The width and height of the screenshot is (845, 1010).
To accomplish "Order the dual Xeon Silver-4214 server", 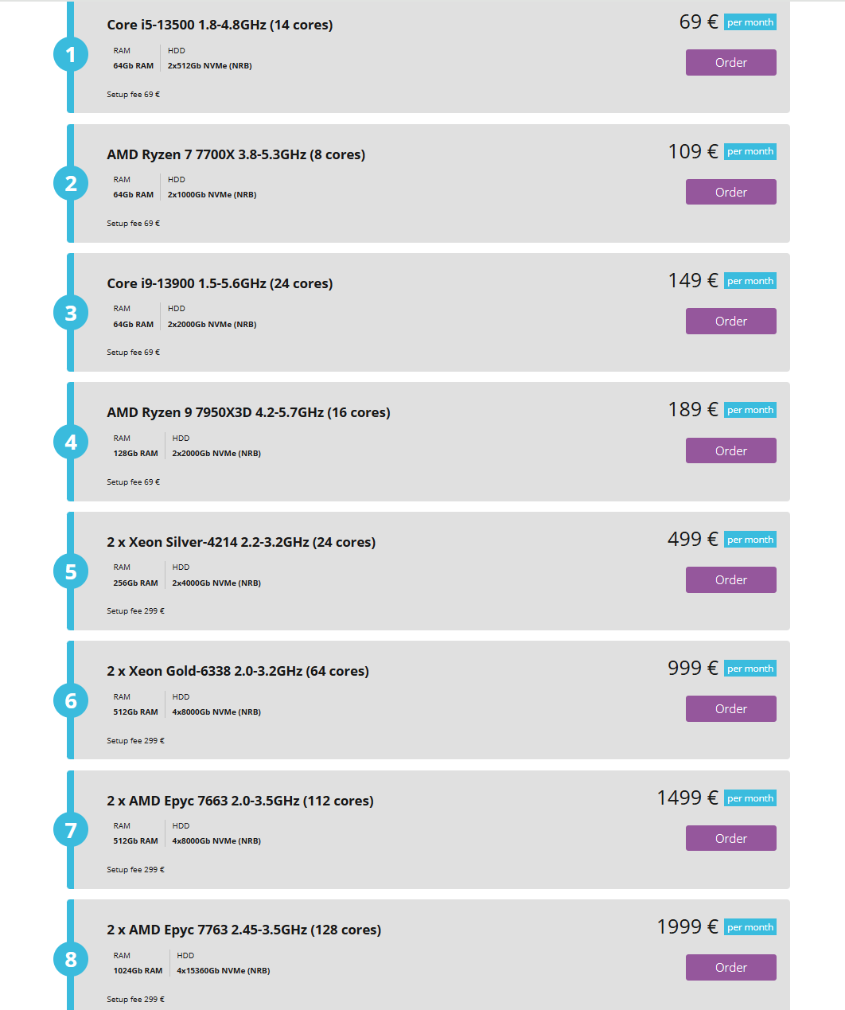I will 730,580.
